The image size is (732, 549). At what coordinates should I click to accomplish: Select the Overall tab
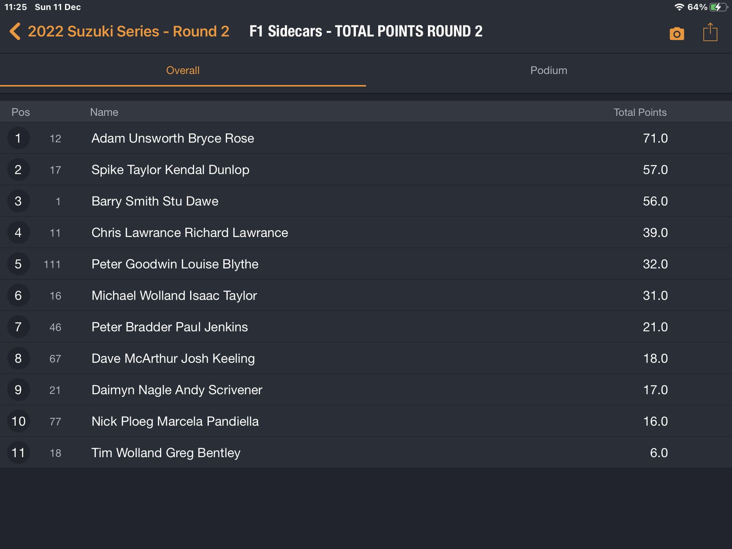click(x=183, y=70)
